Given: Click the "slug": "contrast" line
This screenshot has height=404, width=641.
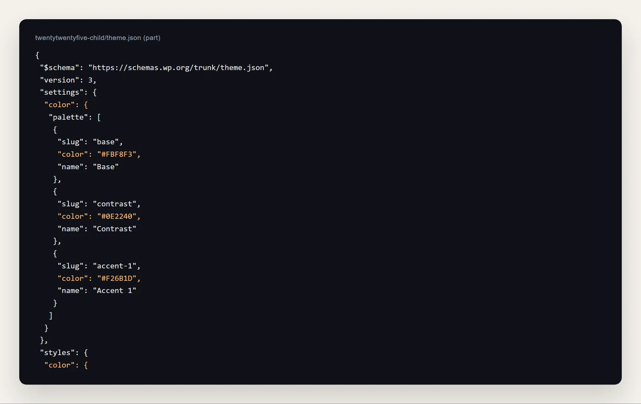Looking at the screenshot, I should (99, 204).
